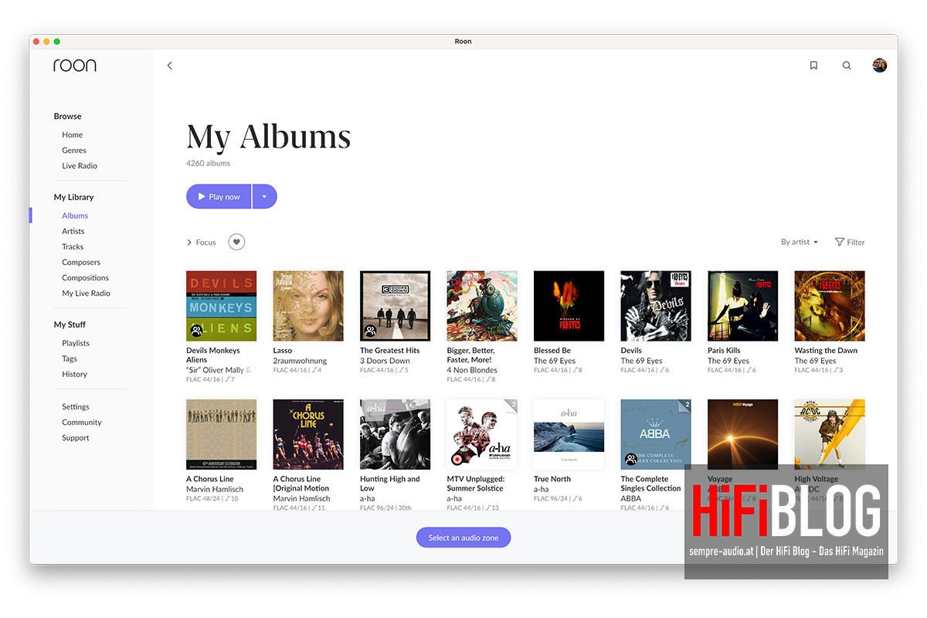Open the Play now options arrow
927x618 pixels.
[x=264, y=196]
